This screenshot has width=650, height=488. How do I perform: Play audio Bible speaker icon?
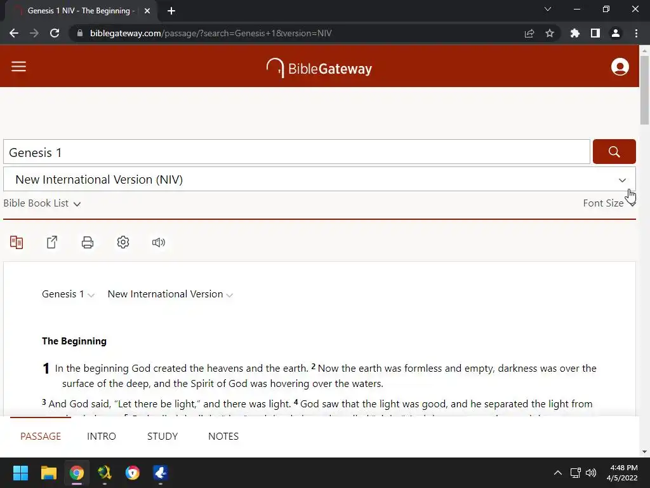[158, 242]
